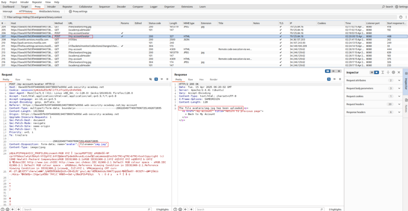Toggle Response message word wrap icon
The image size is (408, 211).
pos(329,79)
